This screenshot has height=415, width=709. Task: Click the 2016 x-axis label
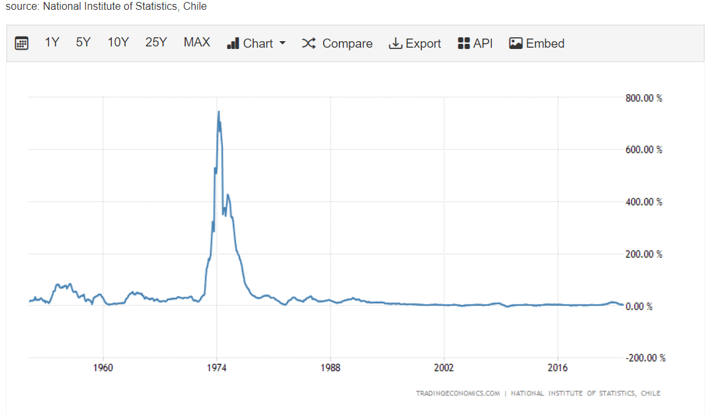[557, 367]
